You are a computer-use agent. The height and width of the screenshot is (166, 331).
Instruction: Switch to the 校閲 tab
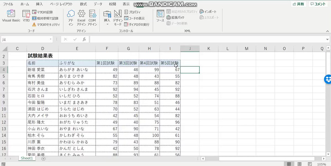[112, 4]
